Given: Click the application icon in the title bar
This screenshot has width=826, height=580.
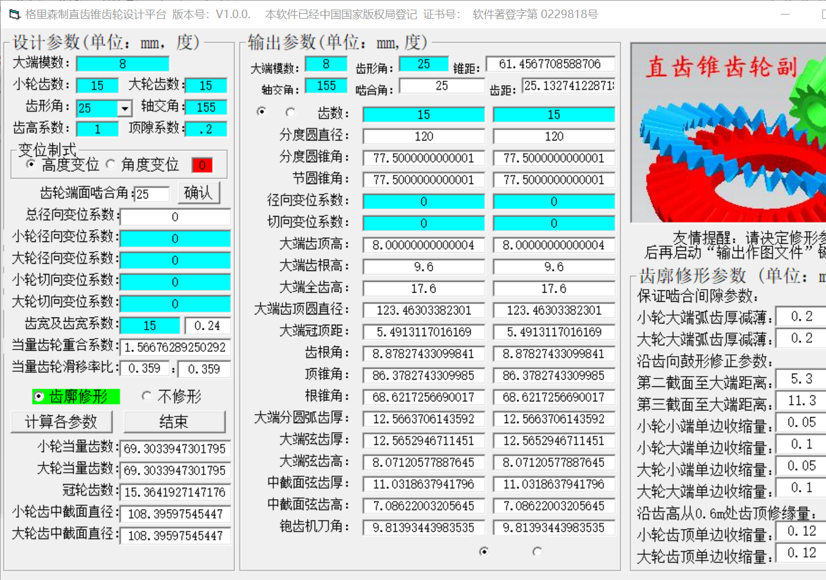Looking at the screenshot, I should pos(14,14).
